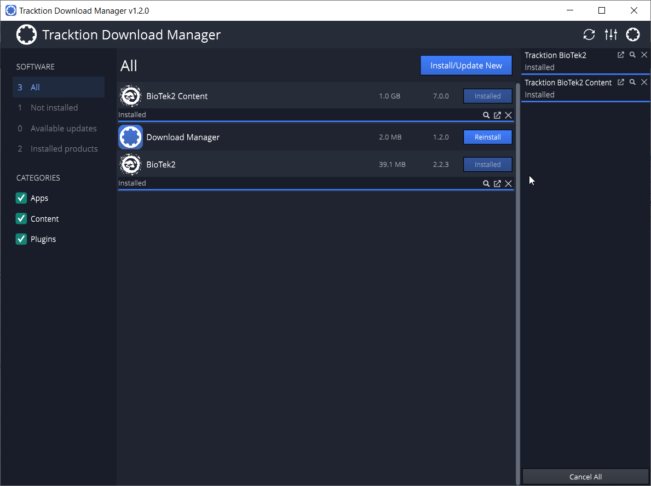This screenshot has height=486, width=651.
Task: Click magnifier icon under BioTek2 row
Action: [486, 183]
